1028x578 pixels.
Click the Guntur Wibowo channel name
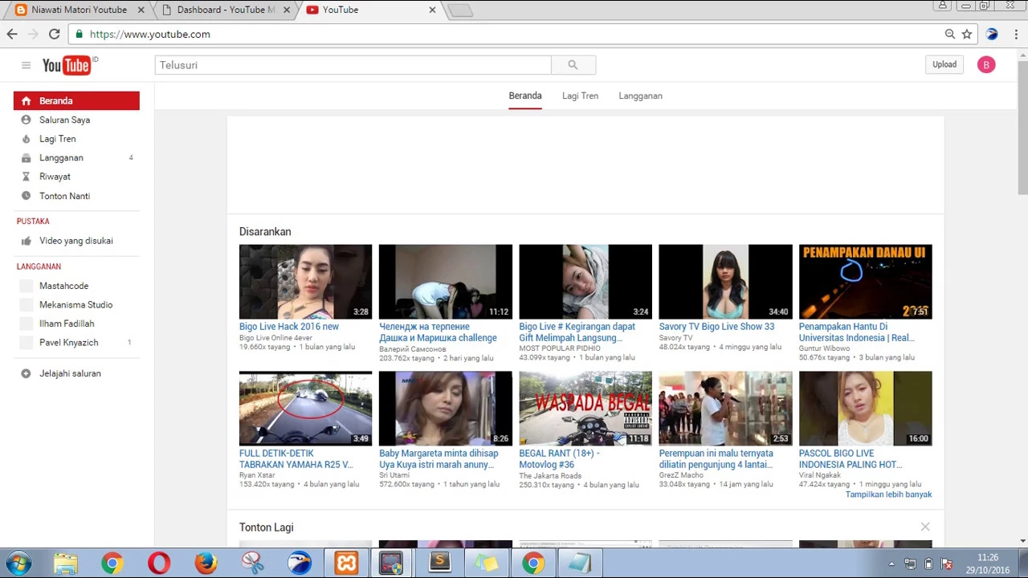tap(824, 348)
